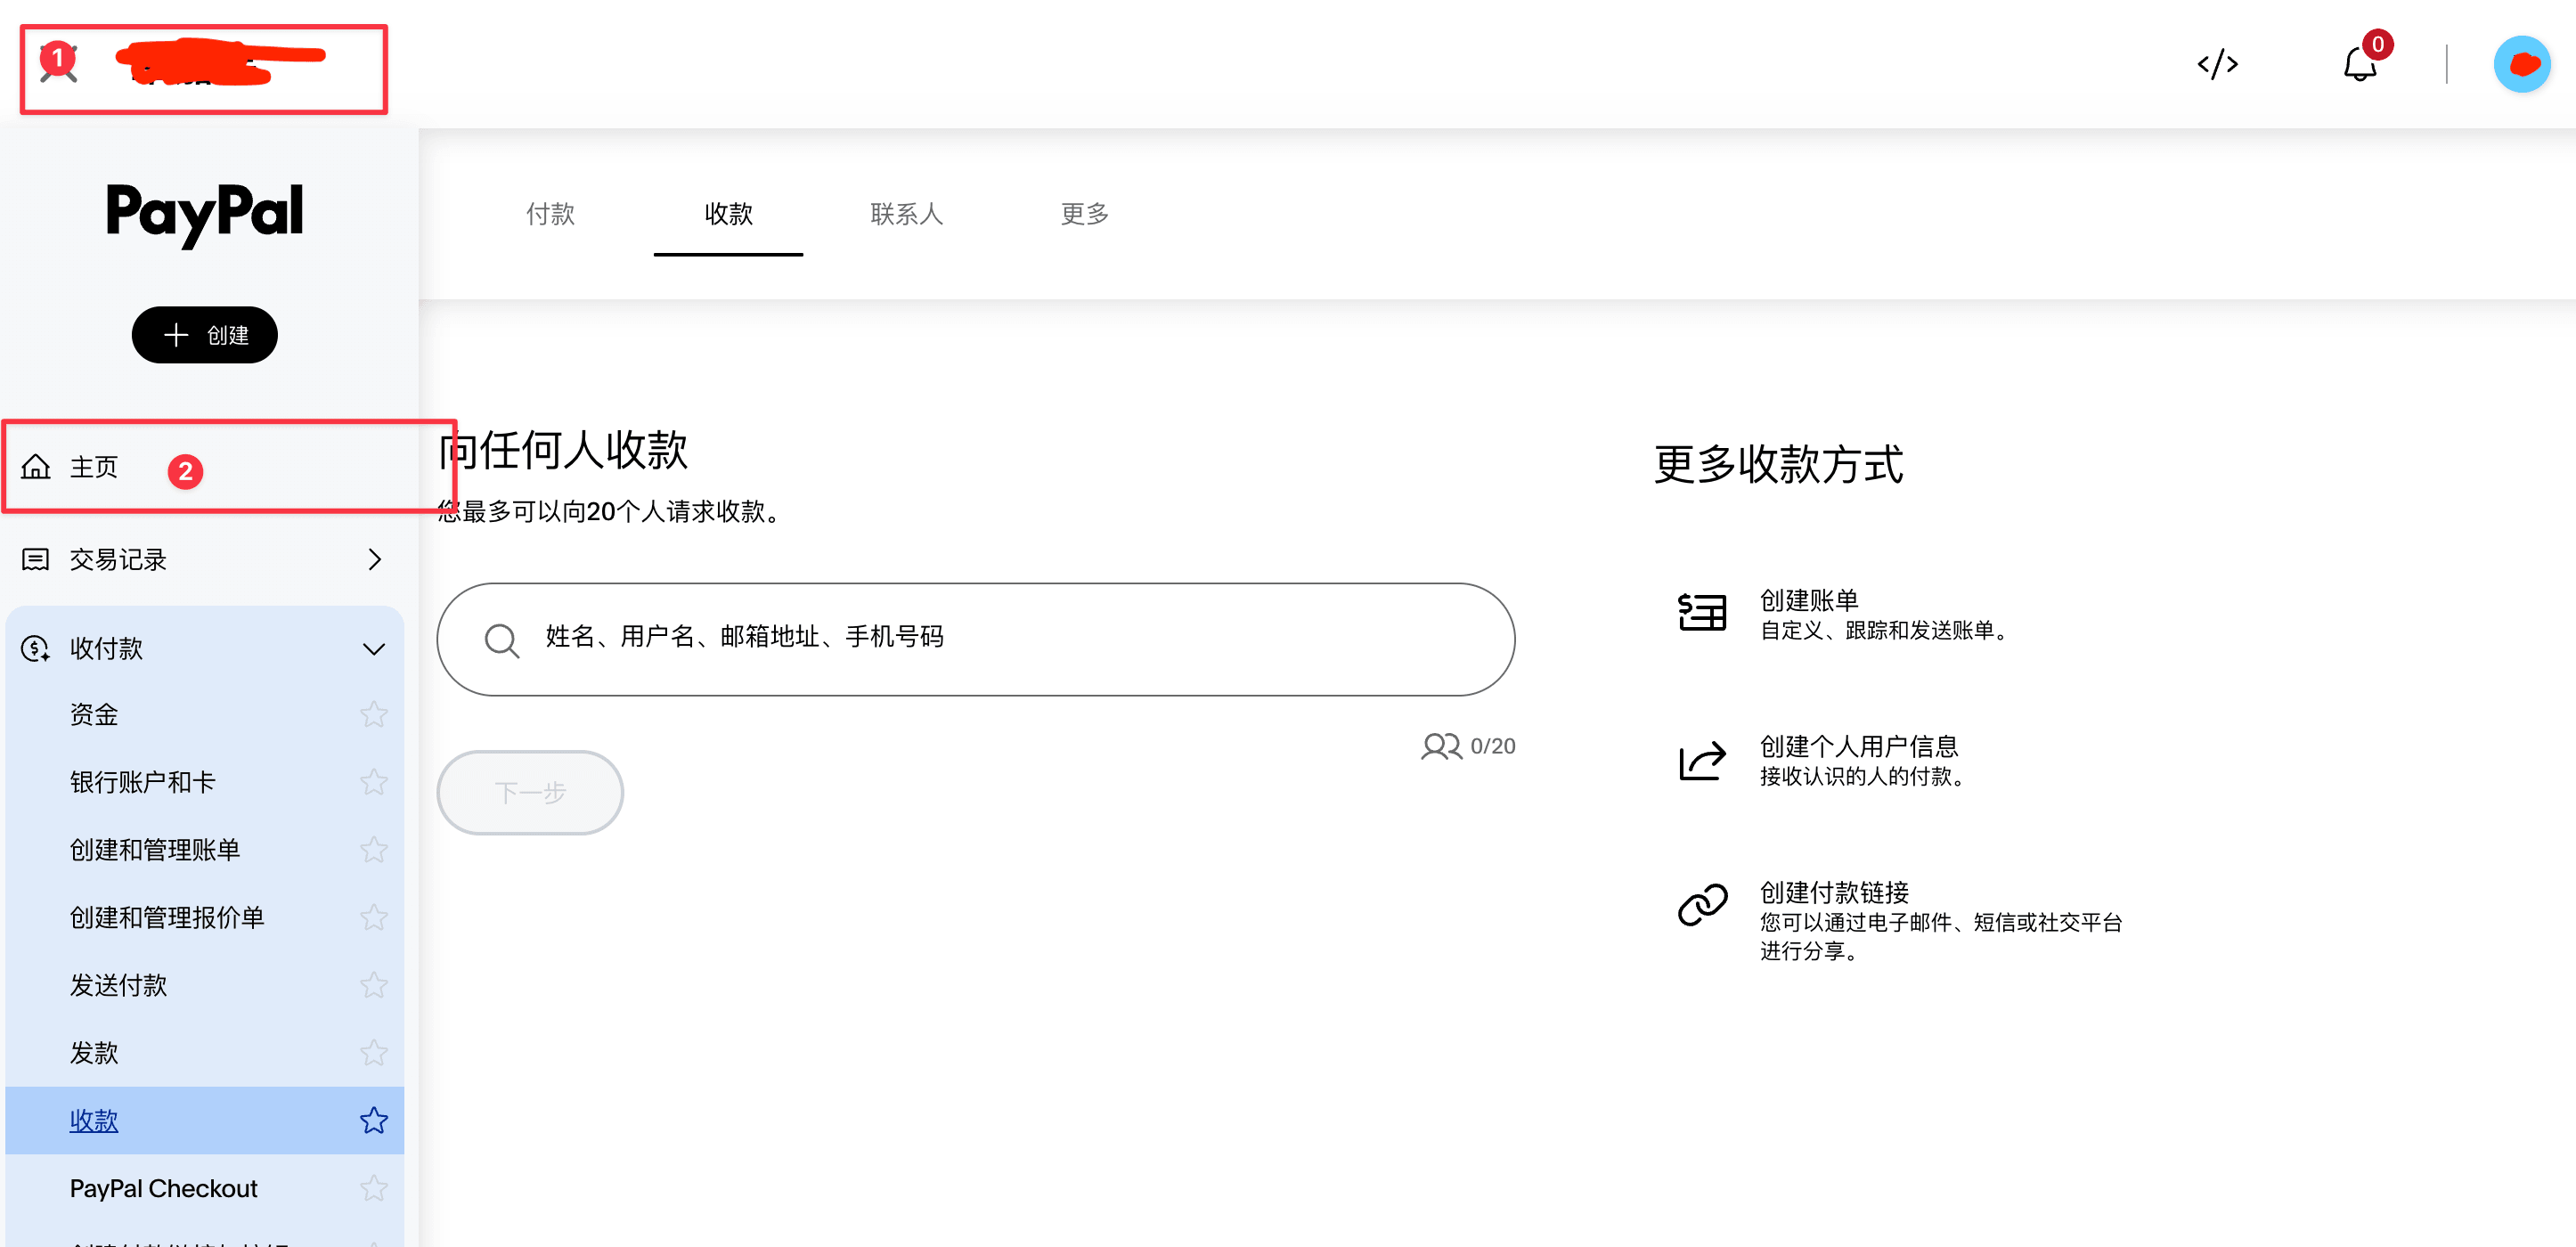This screenshot has height=1247, width=2576.
Task: Collapse the 收付款 section
Action: pos(374,649)
